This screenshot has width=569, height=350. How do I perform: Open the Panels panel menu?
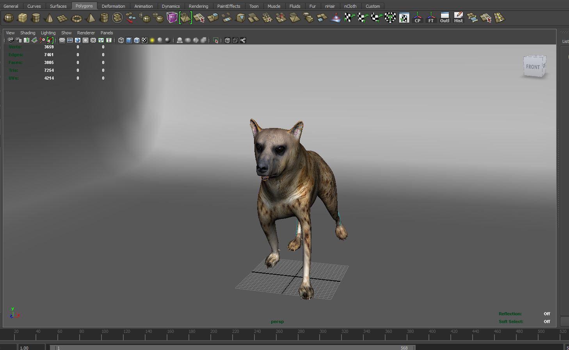107,33
